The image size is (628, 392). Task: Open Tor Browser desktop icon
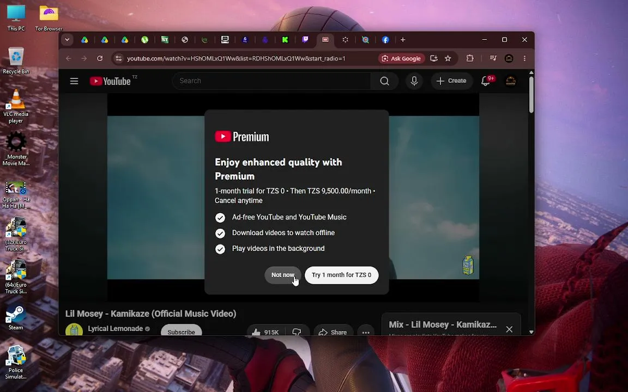(x=49, y=17)
